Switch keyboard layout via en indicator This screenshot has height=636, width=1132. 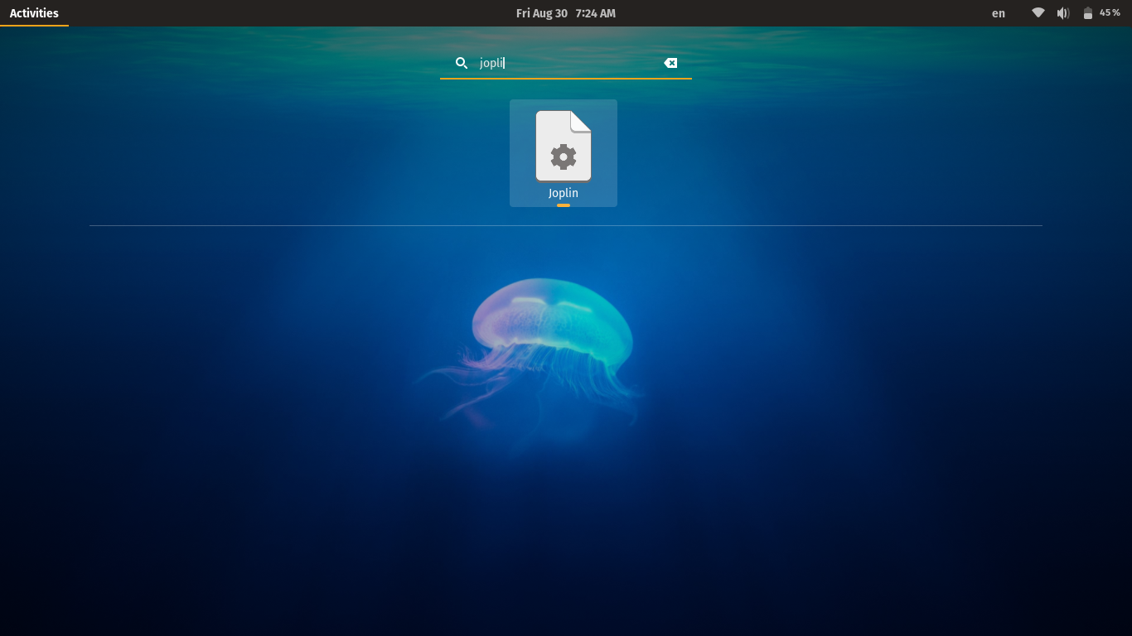click(x=999, y=13)
